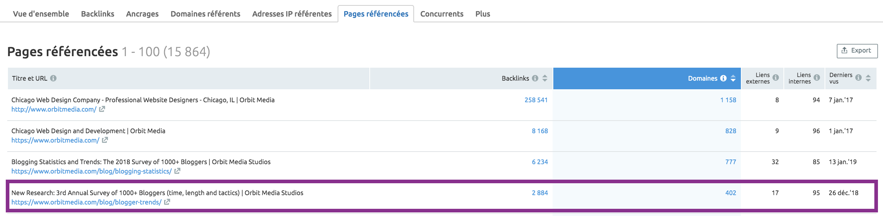Click external links value 32
The width and height of the screenshot is (883, 216).
pos(775,162)
